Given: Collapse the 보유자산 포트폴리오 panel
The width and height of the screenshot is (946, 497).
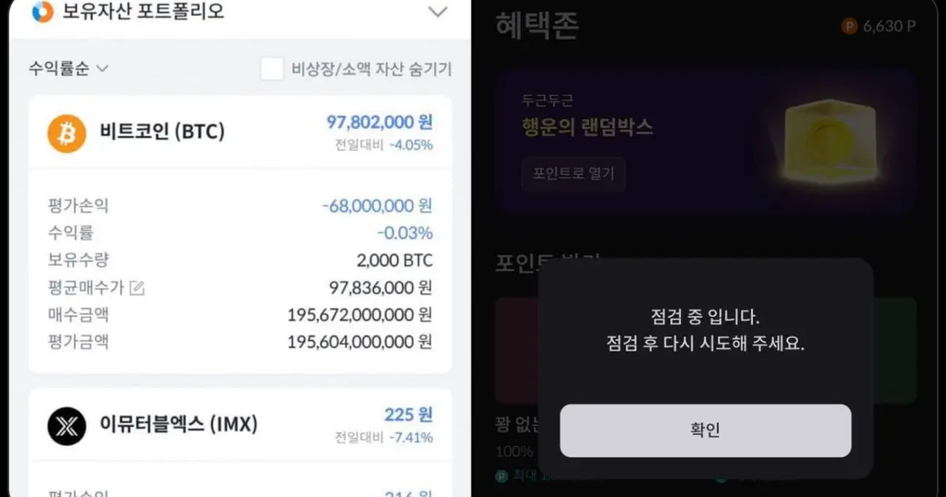Looking at the screenshot, I should [438, 12].
